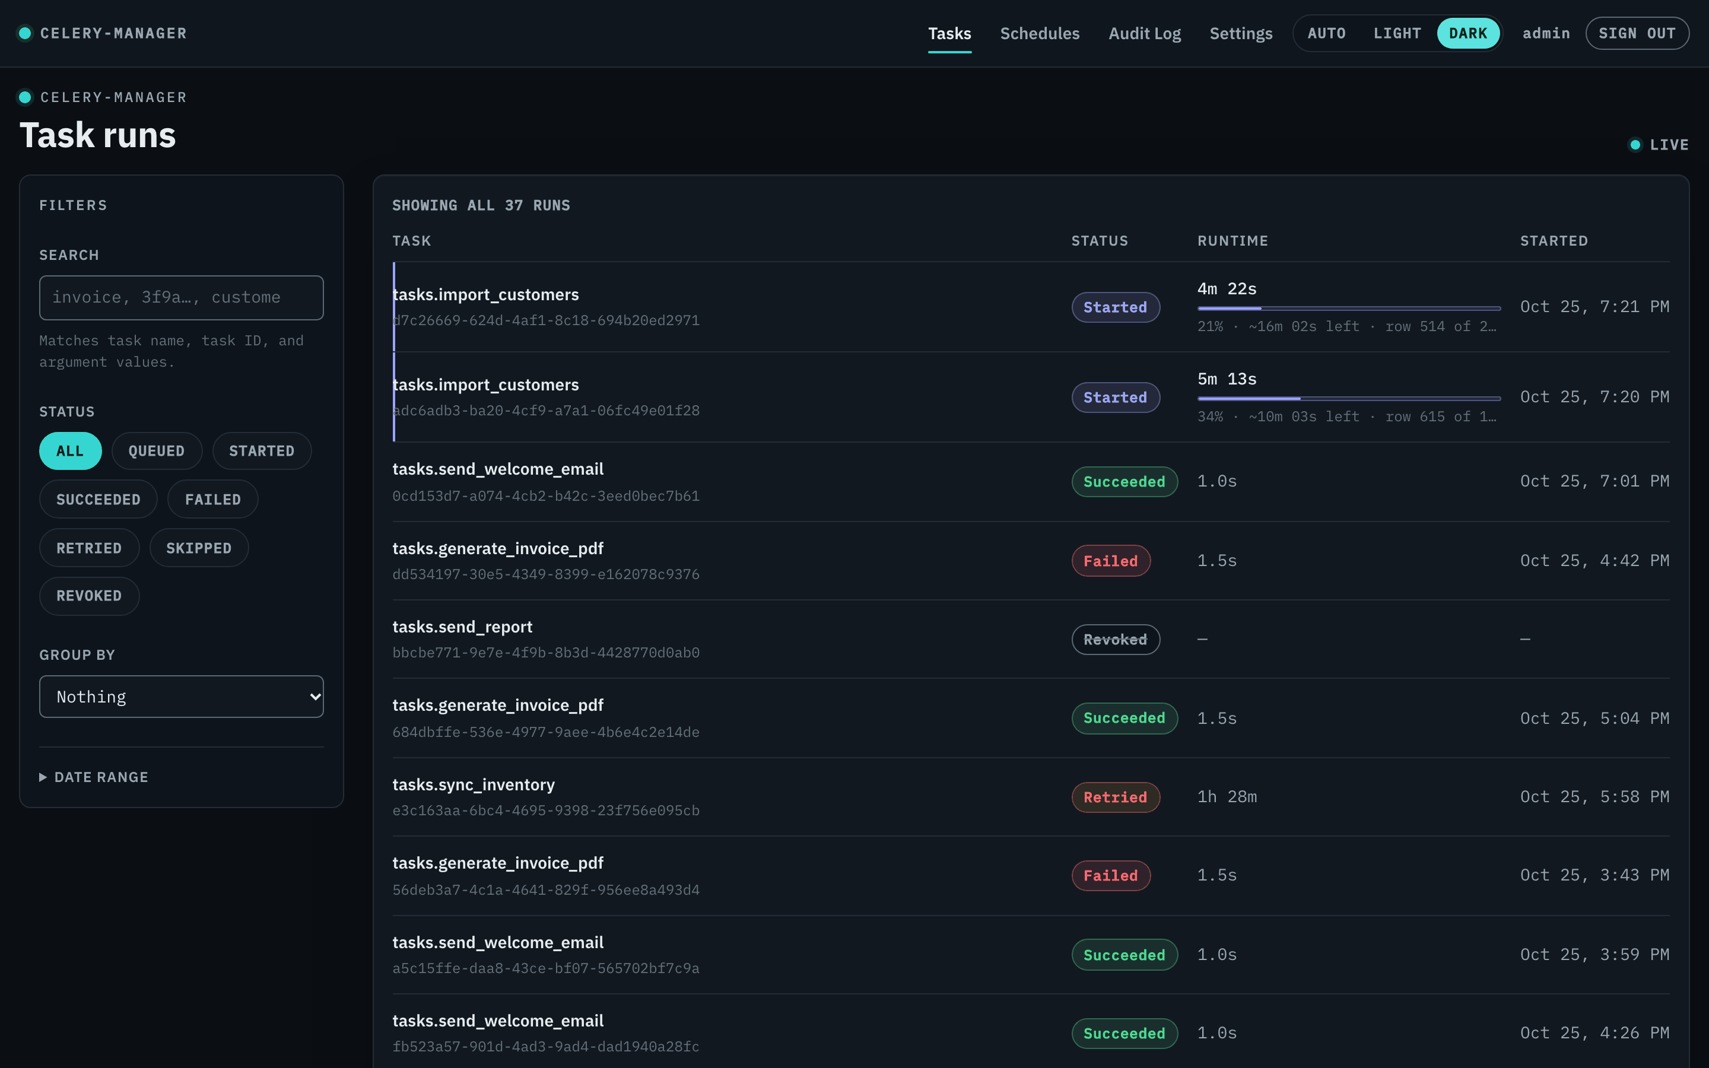The width and height of the screenshot is (1709, 1068).
Task: Filter runs by RETRIED status
Action: point(89,548)
